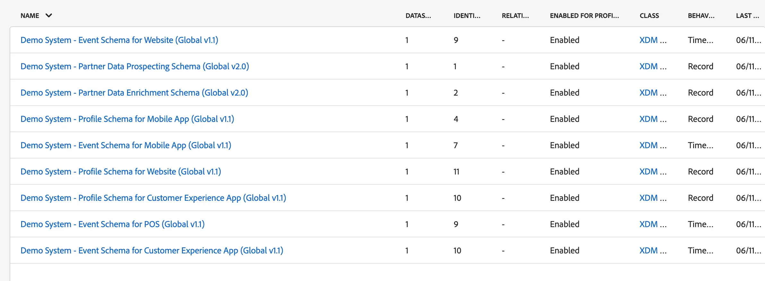The height and width of the screenshot is (281, 765).
Task: Open Event Schema for POS link
Action: tap(113, 224)
